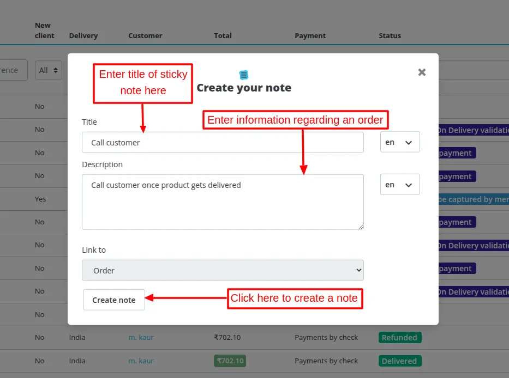The image size is (509, 378).
Task: Open m. kaur link in Delivered row
Action: coord(141,361)
